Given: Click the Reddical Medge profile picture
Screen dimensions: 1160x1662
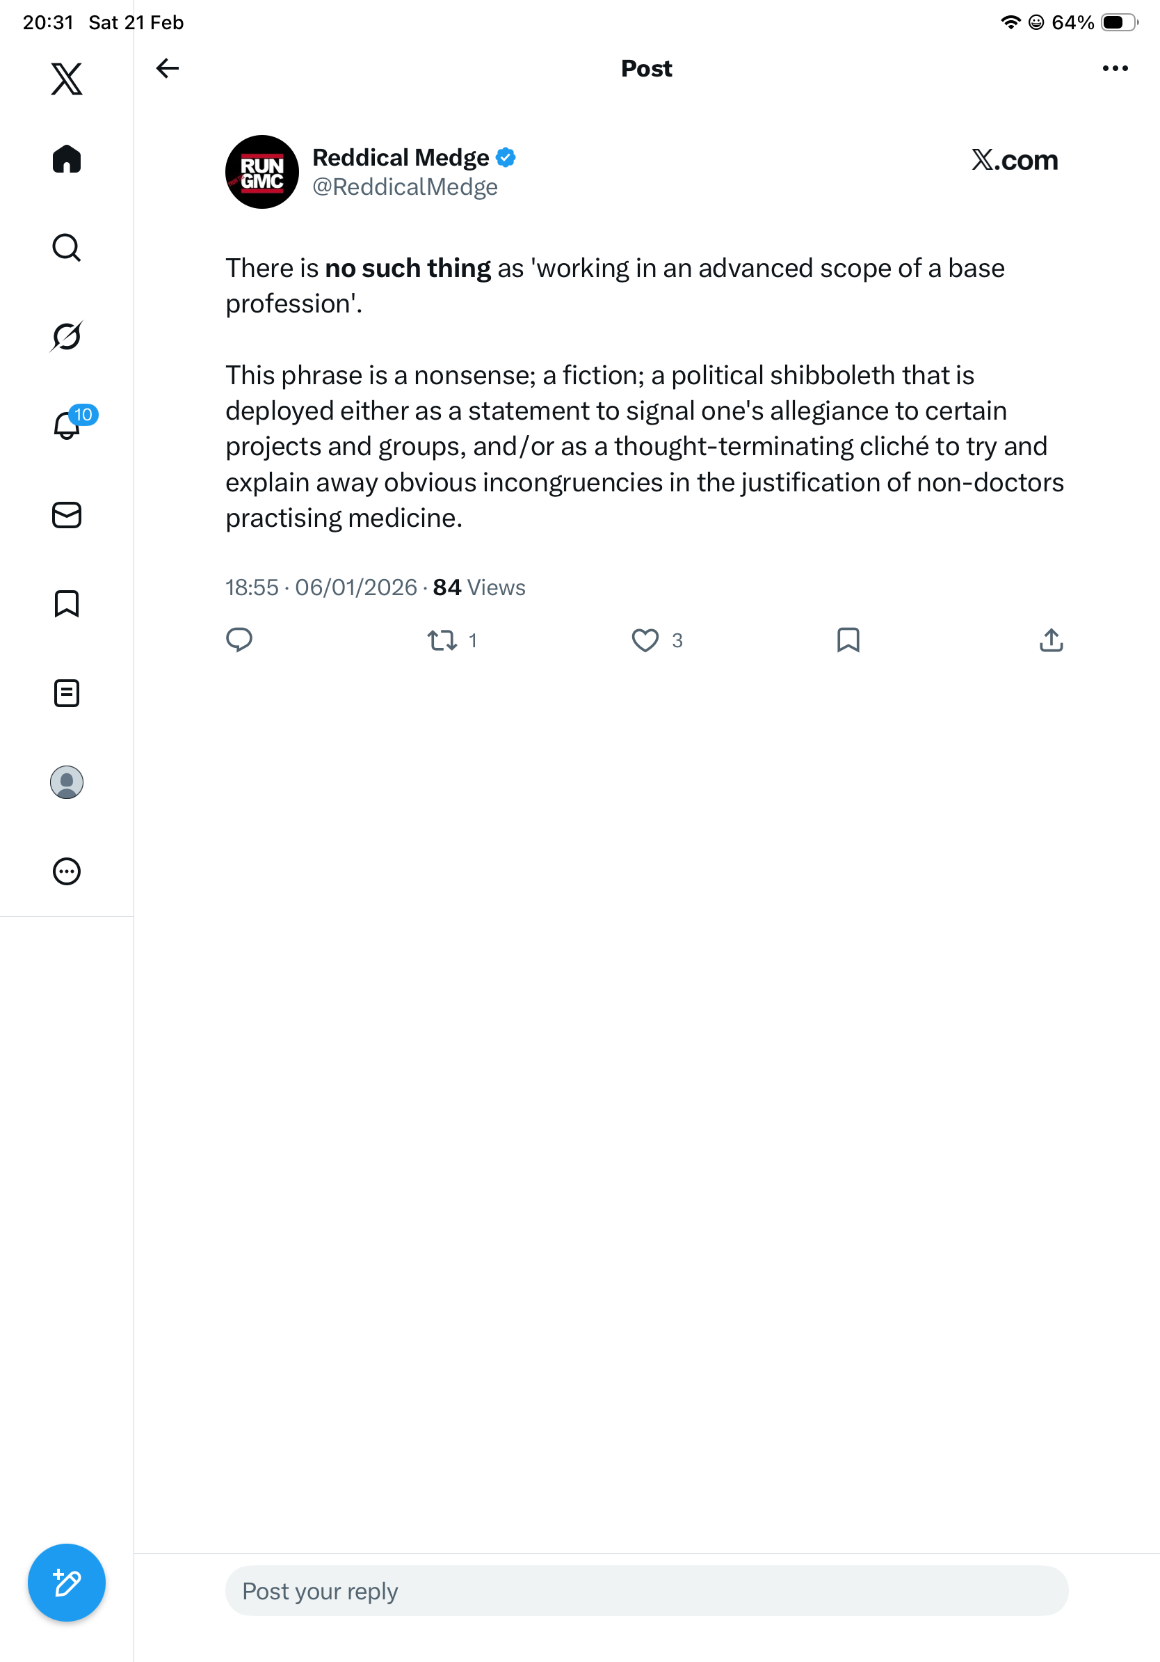Looking at the screenshot, I should pos(261,173).
